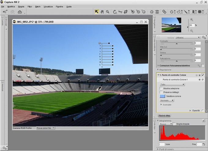208x151 pixels.
Task: Select the White control point tool
Action: (x=144, y=12)
